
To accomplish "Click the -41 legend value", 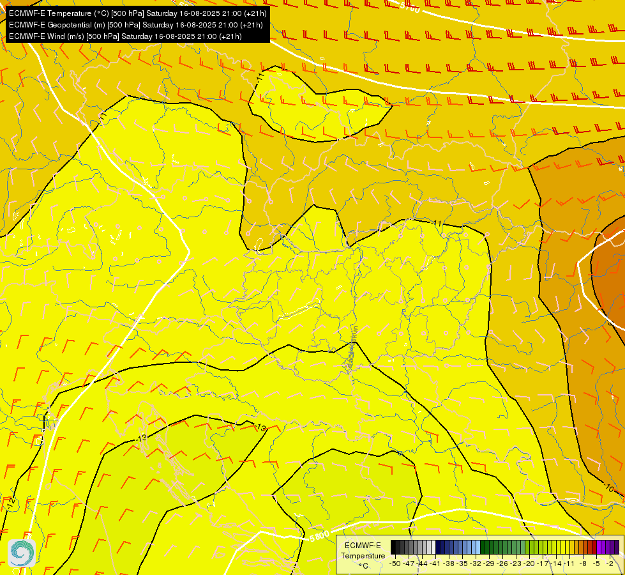I will [435, 563].
